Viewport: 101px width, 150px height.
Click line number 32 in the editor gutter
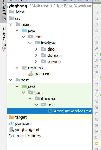click(x=96, y=143)
